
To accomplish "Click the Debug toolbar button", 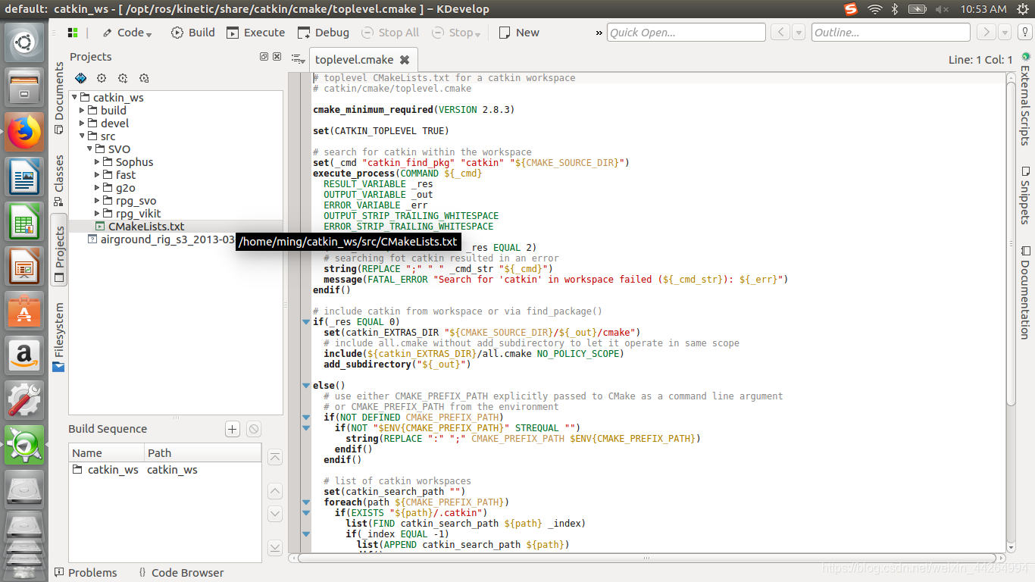I will tap(324, 33).
